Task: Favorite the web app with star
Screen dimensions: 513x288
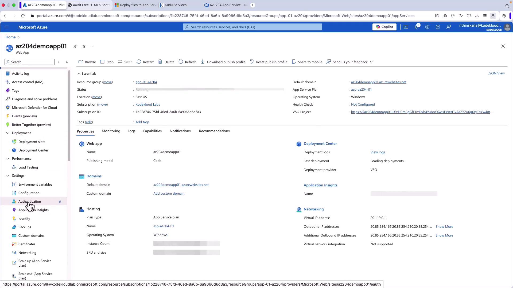Action: 84,46
